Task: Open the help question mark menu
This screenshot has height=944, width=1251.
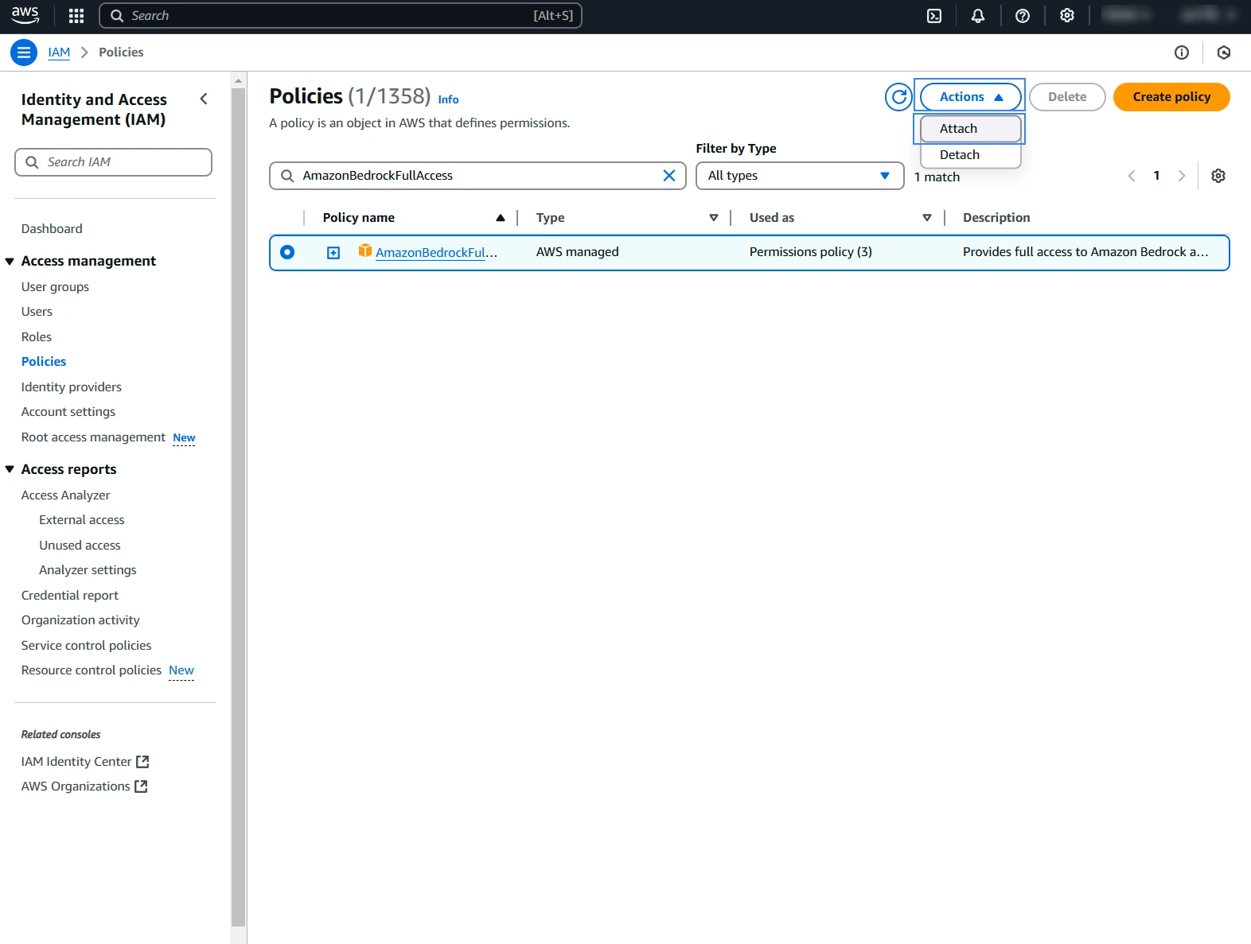Action: [x=1023, y=16]
